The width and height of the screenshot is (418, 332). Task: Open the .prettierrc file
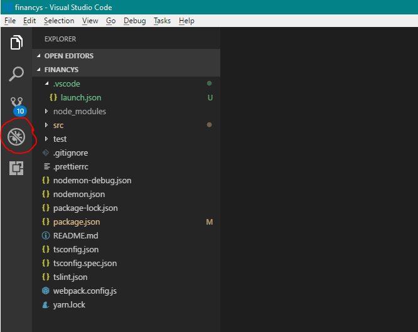(x=71, y=167)
